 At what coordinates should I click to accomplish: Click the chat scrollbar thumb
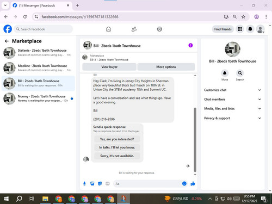pyautogui.click(x=195, y=140)
